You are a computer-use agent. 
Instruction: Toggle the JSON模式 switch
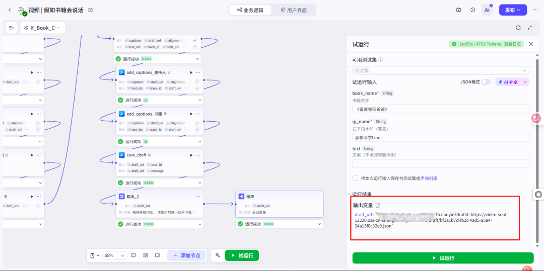coord(486,82)
